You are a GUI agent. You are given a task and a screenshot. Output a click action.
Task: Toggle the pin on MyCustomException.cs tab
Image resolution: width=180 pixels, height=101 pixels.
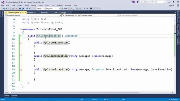coord(23,13)
